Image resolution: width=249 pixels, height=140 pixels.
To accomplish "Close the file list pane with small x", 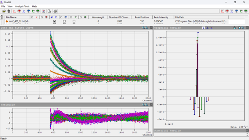I will [1, 16].
